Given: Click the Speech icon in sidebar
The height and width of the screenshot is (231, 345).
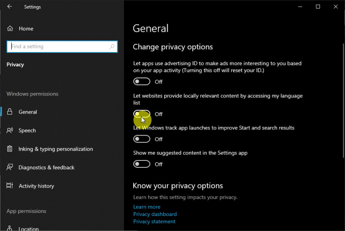Looking at the screenshot, I should click(x=10, y=130).
